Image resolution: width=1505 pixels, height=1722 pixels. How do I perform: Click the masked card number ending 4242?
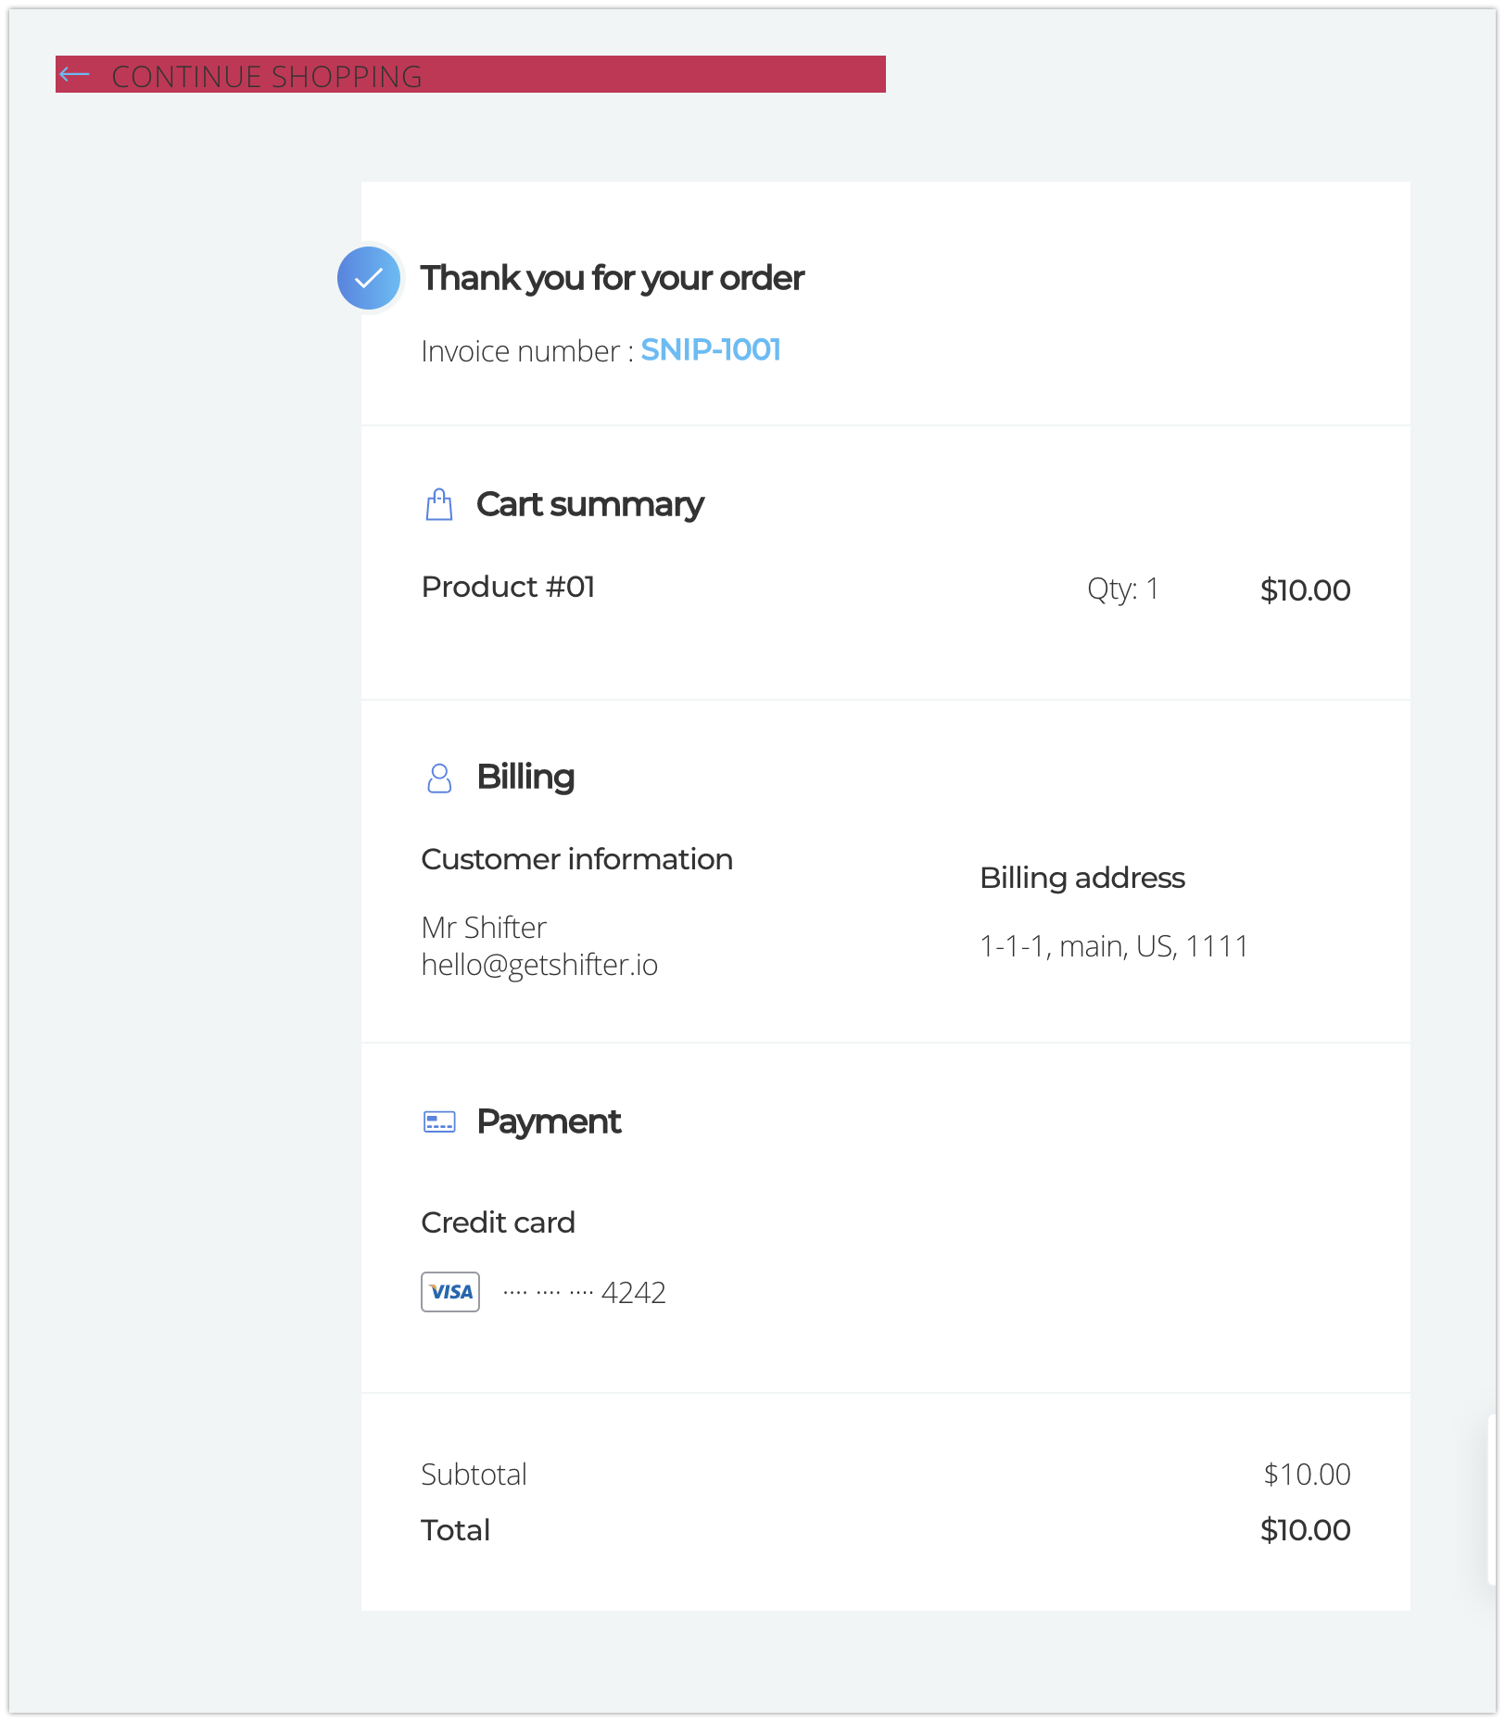click(x=584, y=1293)
